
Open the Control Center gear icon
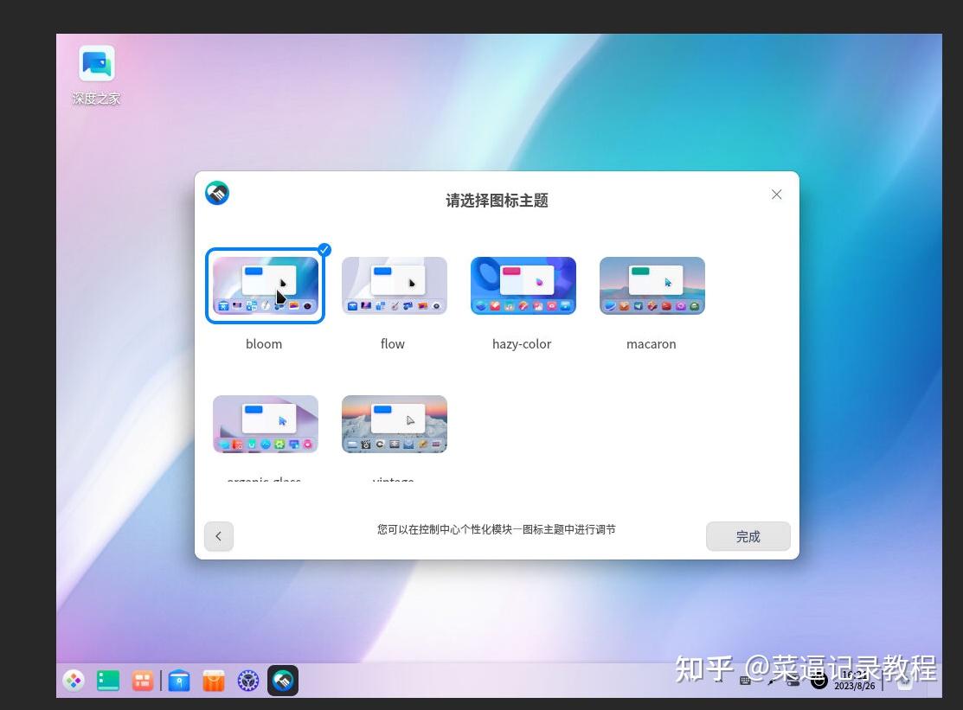click(248, 681)
